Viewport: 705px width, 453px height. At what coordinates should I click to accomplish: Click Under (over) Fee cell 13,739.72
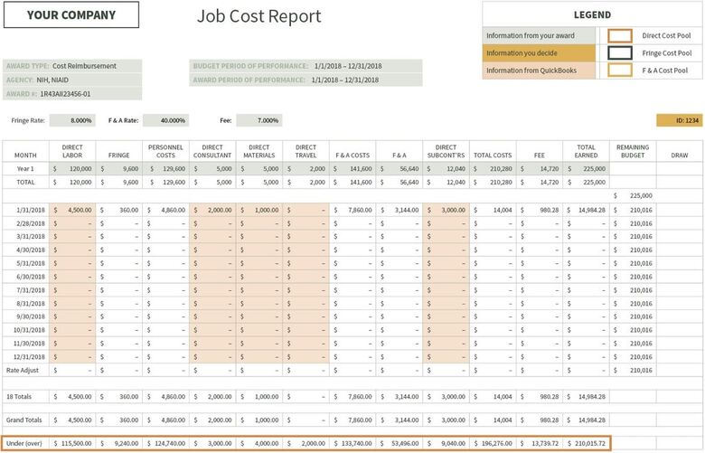pyautogui.click(x=540, y=444)
